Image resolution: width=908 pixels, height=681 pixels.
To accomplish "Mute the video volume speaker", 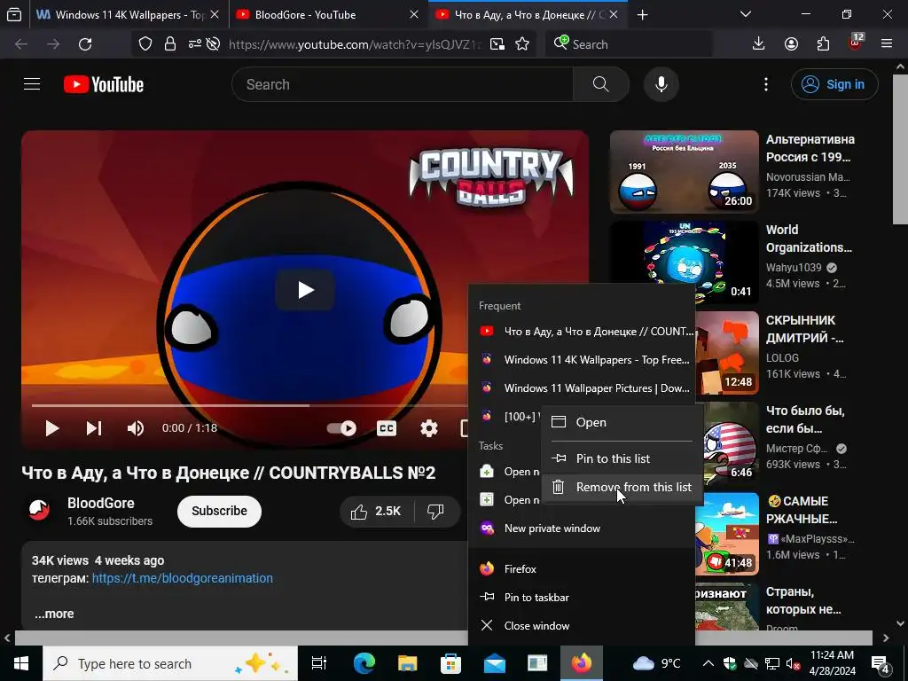I will pos(136,428).
